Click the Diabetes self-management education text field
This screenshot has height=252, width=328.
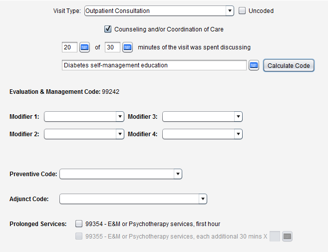coord(154,65)
